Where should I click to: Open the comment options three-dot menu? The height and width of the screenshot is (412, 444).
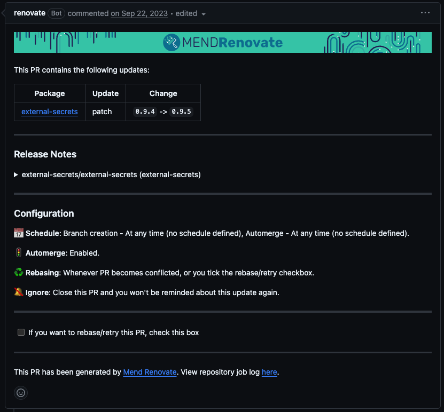(425, 13)
